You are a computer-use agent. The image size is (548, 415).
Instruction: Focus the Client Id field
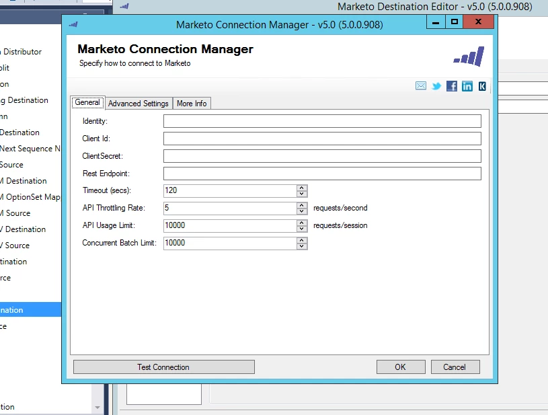[x=322, y=139]
